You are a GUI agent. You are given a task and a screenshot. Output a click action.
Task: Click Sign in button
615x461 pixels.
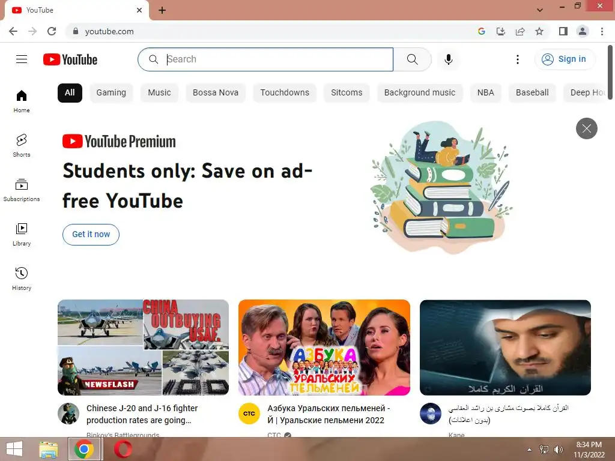pos(565,59)
